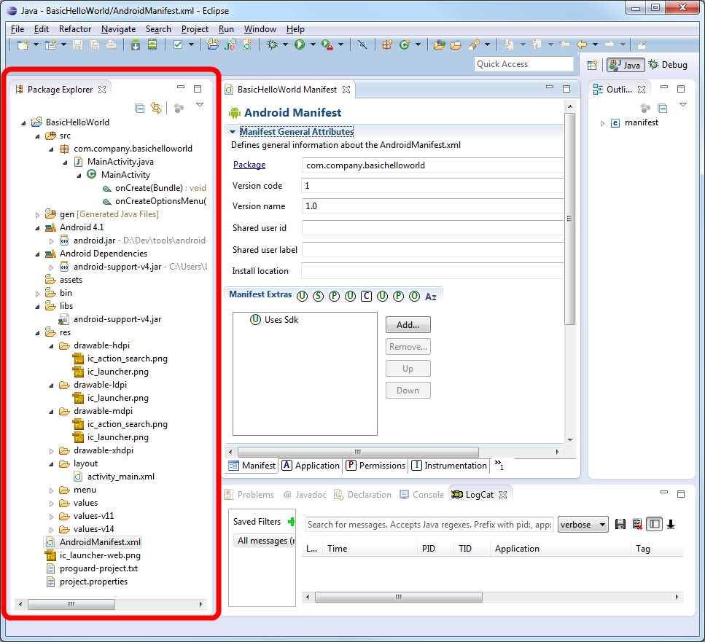This screenshot has height=642, width=705.
Task: Follow the Package hyperlink
Action: click(249, 165)
